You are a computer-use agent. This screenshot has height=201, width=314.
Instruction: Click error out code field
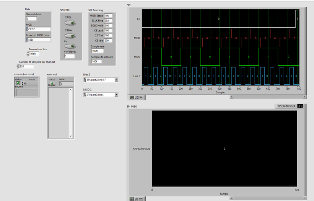point(66,84)
